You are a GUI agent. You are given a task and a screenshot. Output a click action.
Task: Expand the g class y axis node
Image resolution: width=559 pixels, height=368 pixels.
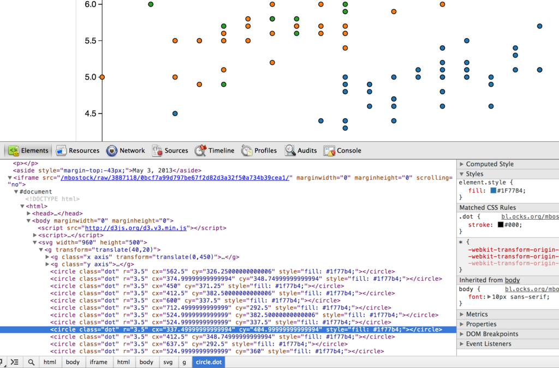47,264
